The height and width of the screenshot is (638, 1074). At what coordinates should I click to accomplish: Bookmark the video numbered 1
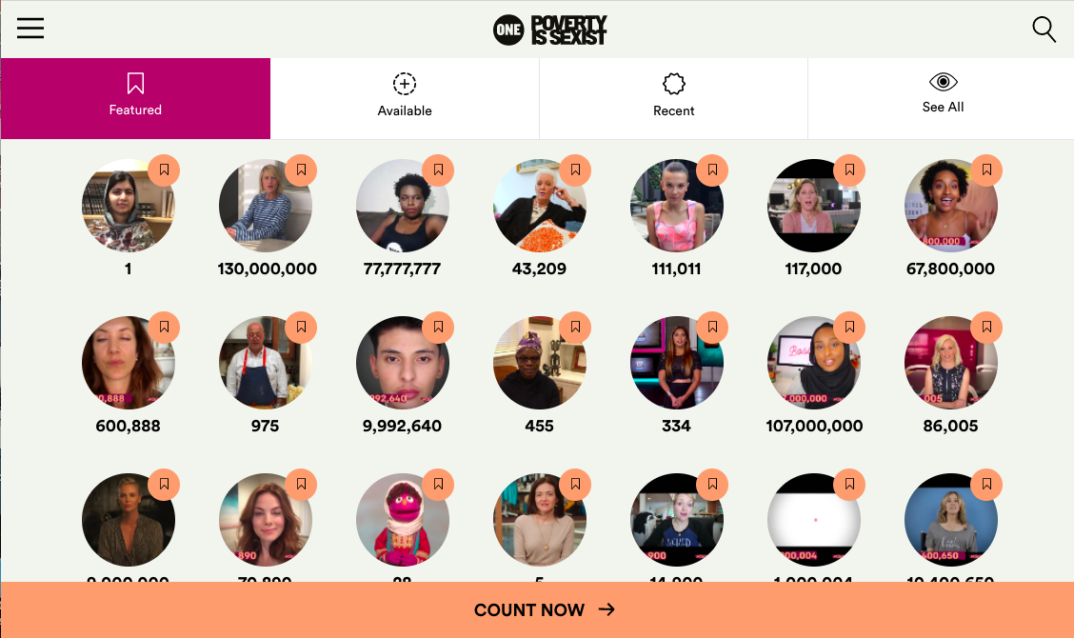point(165,169)
